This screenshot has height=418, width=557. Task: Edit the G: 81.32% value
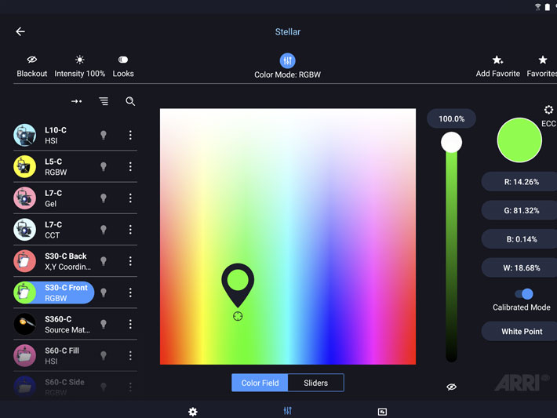tap(519, 211)
